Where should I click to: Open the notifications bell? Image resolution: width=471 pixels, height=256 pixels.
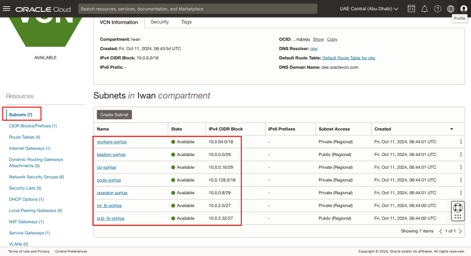424,9
